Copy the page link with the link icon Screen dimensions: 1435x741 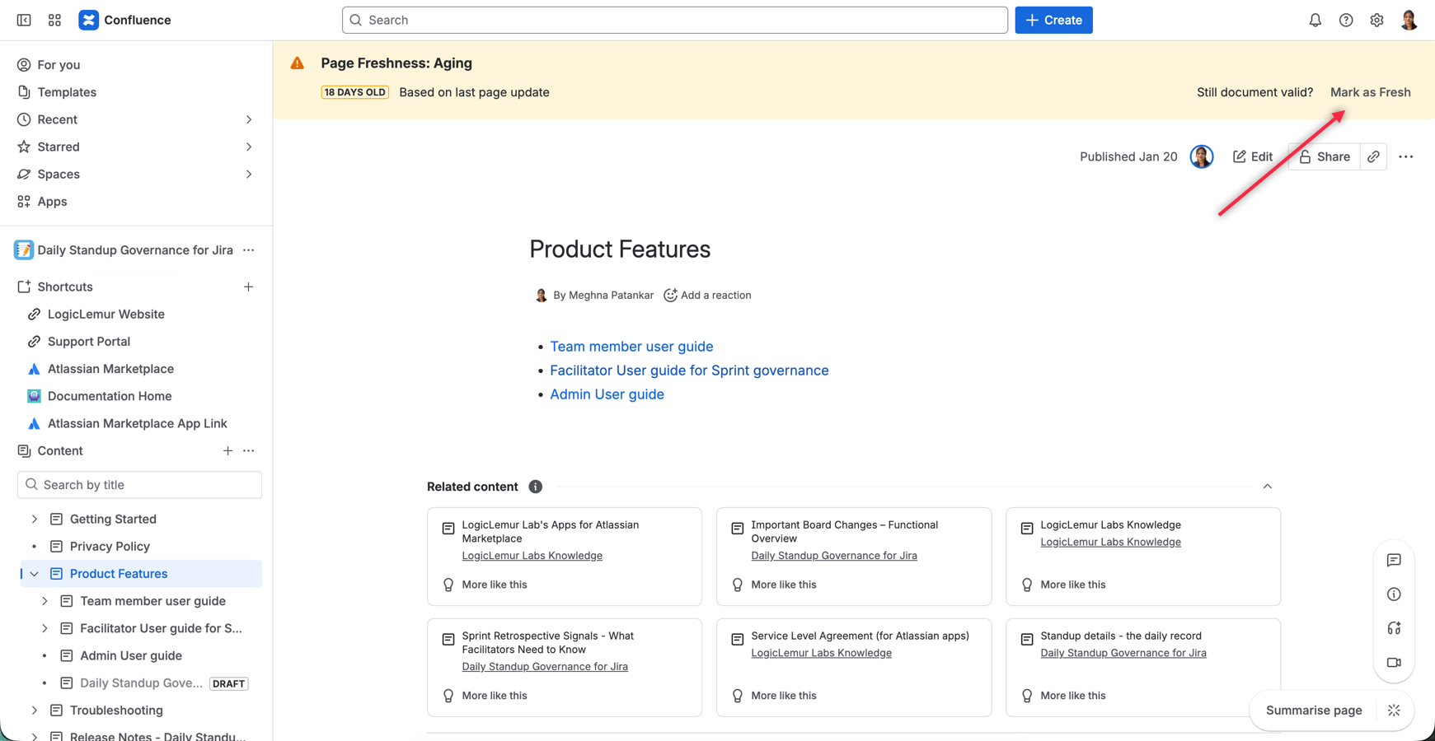tap(1373, 156)
